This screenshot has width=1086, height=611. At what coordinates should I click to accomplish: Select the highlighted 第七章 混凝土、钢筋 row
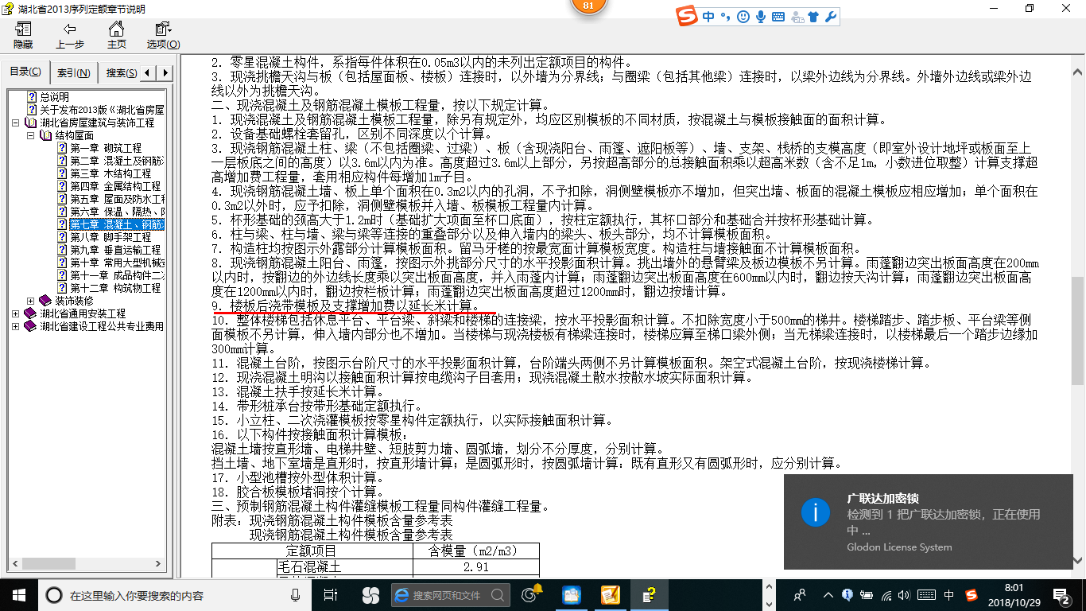[117, 224]
